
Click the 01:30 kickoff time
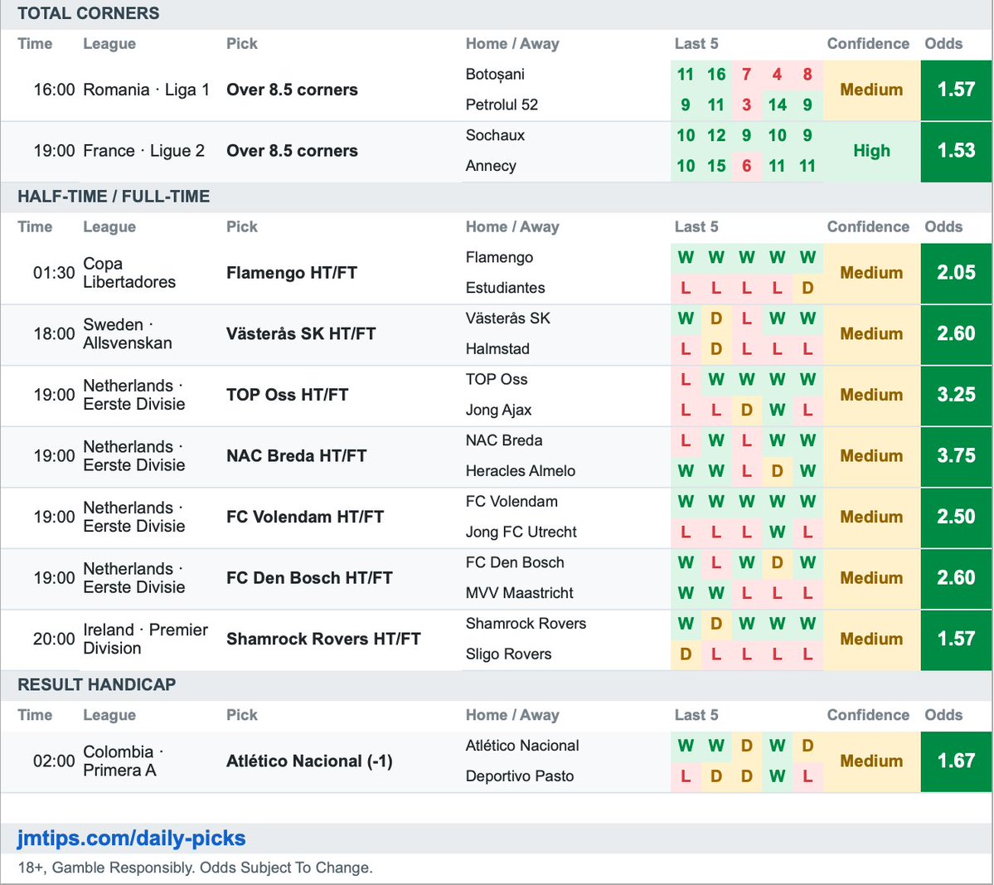pyautogui.click(x=54, y=273)
